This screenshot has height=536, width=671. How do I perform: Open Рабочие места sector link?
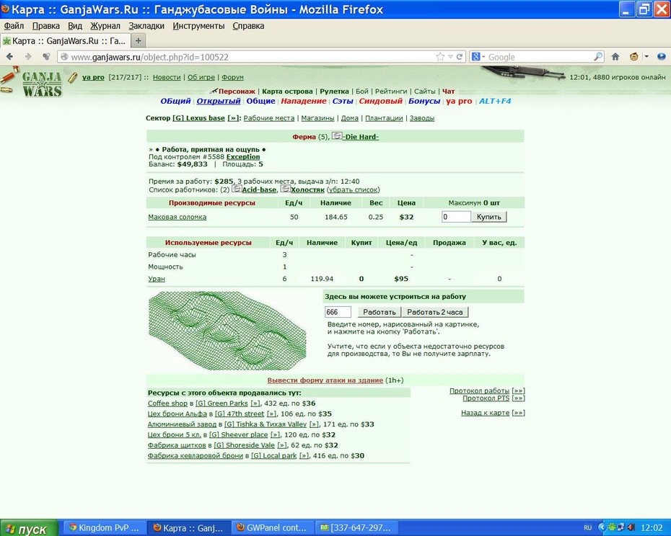268,118
